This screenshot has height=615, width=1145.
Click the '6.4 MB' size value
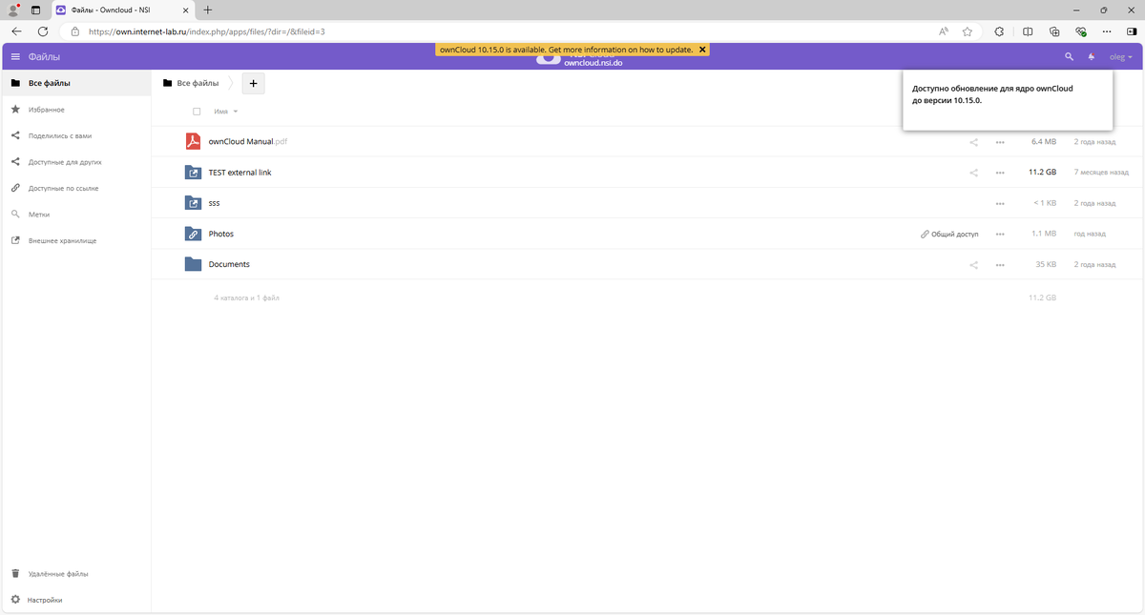tap(1044, 142)
